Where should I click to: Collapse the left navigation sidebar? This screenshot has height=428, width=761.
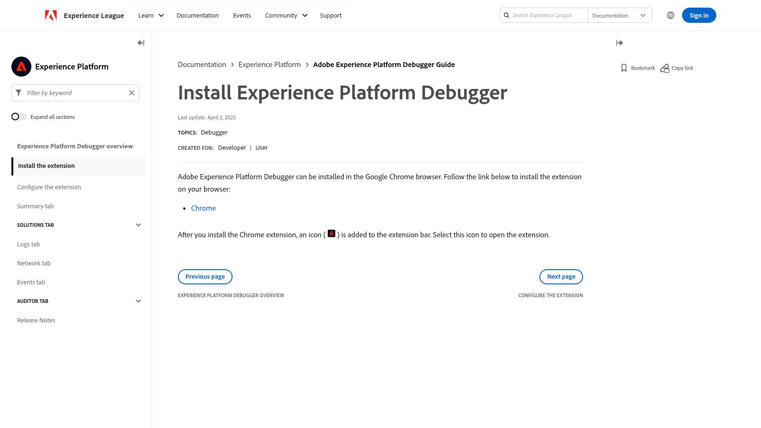[141, 43]
